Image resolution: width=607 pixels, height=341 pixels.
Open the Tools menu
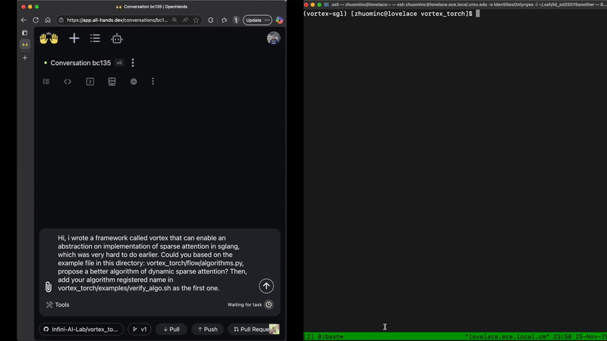tap(58, 305)
